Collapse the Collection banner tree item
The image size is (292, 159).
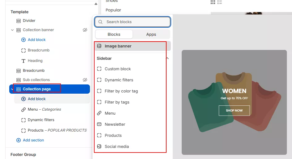[12, 30]
